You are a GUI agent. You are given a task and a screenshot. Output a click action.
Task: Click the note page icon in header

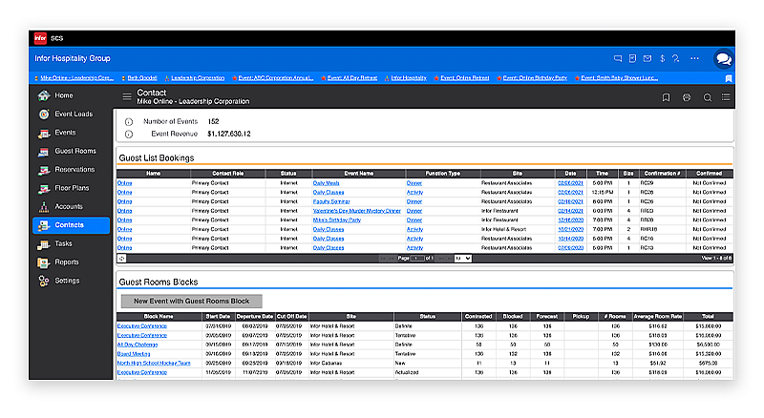pyautogui.click(x=632, y=58)
